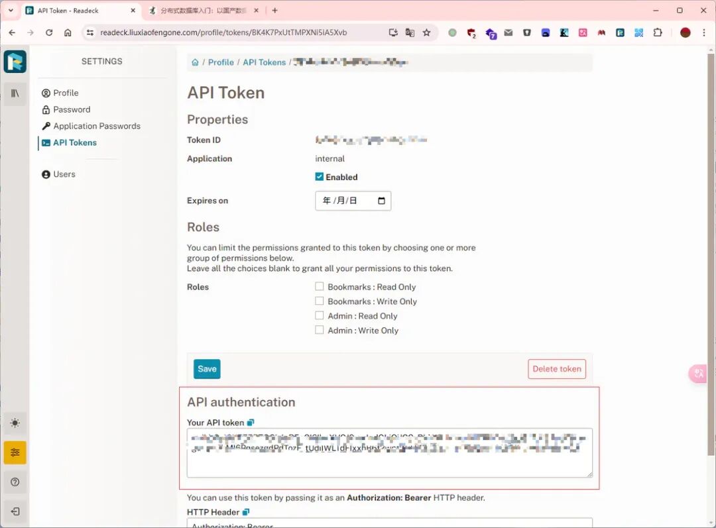Bookmark this page with the star icon

point(426,32)
